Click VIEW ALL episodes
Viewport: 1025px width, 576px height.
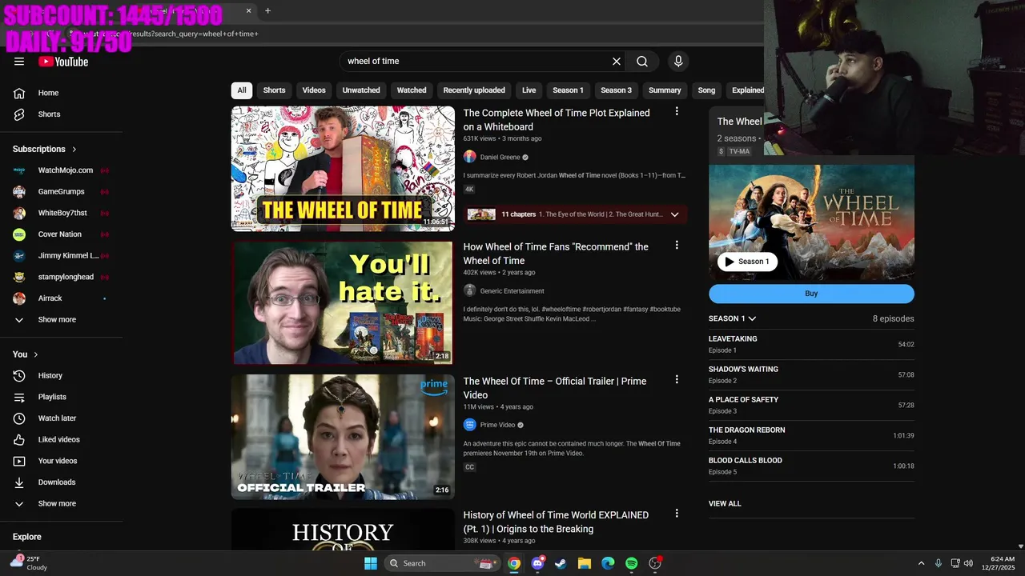[725, 504]
